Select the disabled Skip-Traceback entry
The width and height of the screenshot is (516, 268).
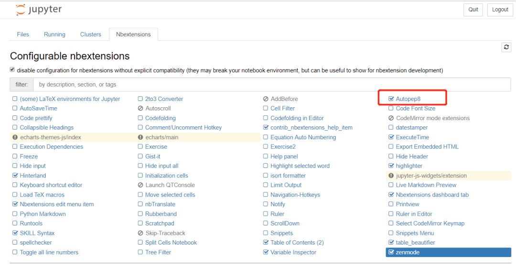[x=165, y=233]
